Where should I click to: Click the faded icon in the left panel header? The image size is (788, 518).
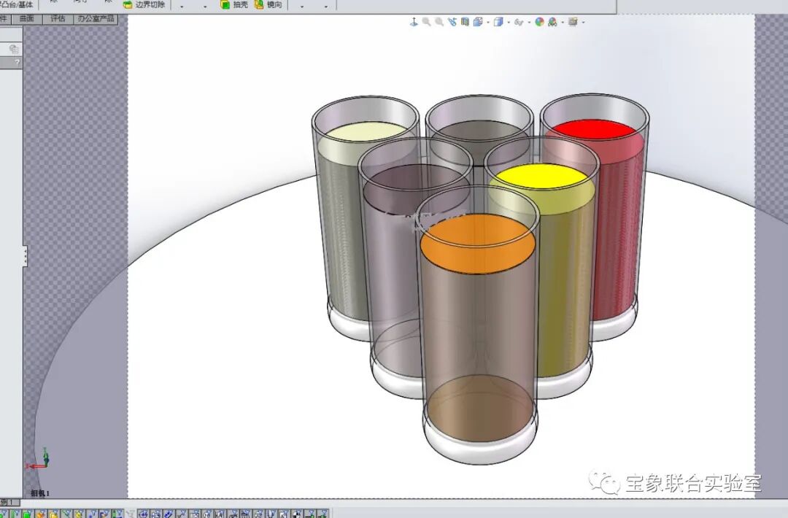click(x=14, y=49)
